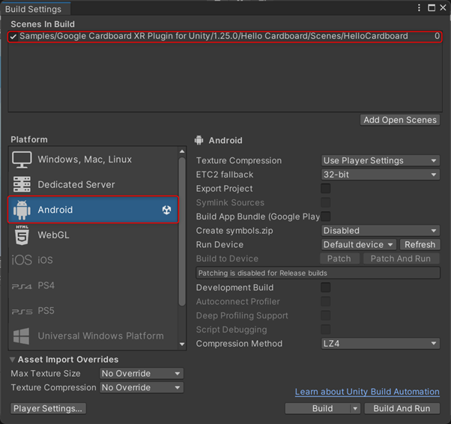
Task: Open Asset Import Texture Compression override dropdown
Action: click(x=142, y=387)
